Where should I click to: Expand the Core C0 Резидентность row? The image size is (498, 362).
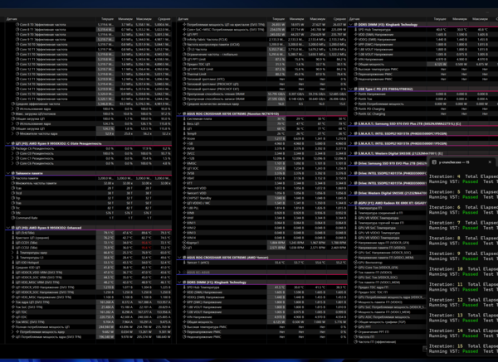click(12, 153)
